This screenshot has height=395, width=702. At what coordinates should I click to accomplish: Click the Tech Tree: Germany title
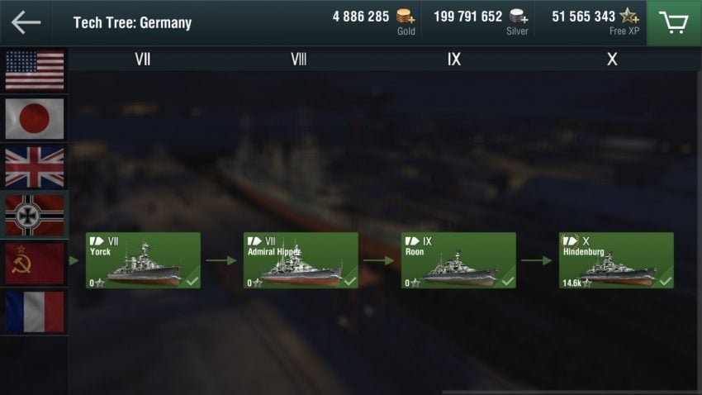coord(132,22)
